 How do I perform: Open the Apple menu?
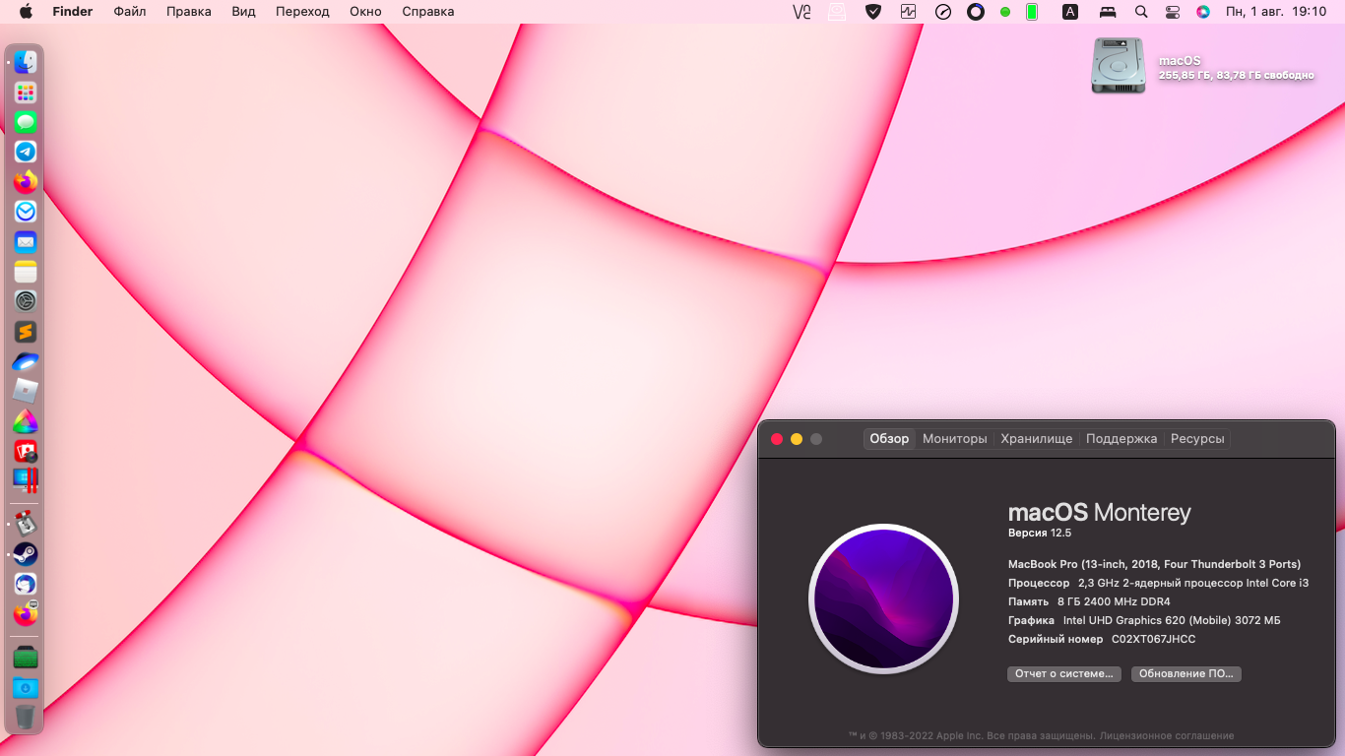coord(26,12)
